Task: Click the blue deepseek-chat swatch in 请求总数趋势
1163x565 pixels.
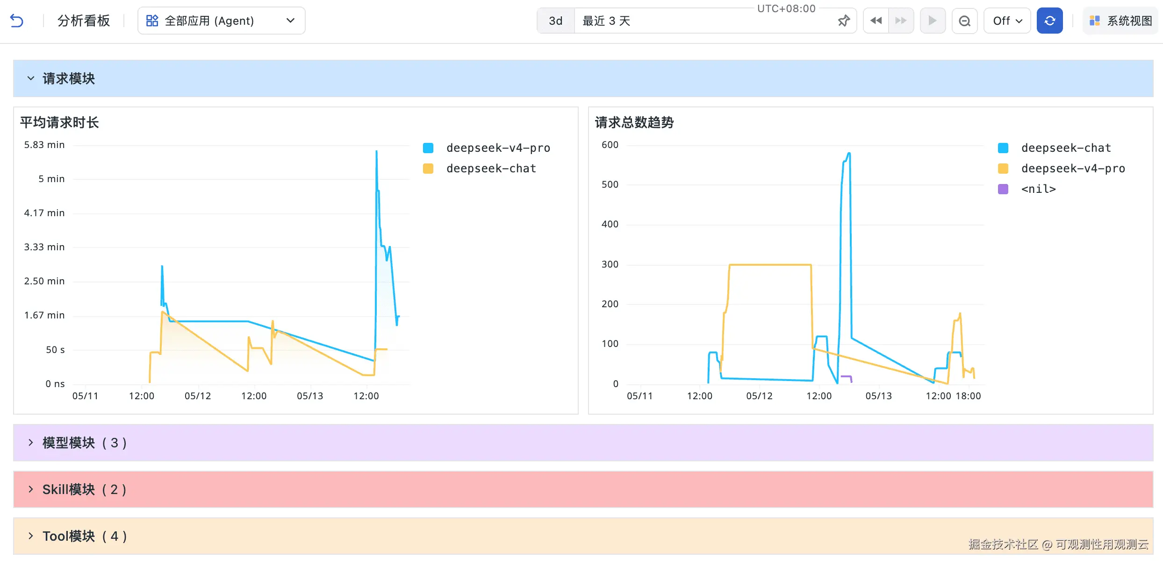Action: point(1003,148)
